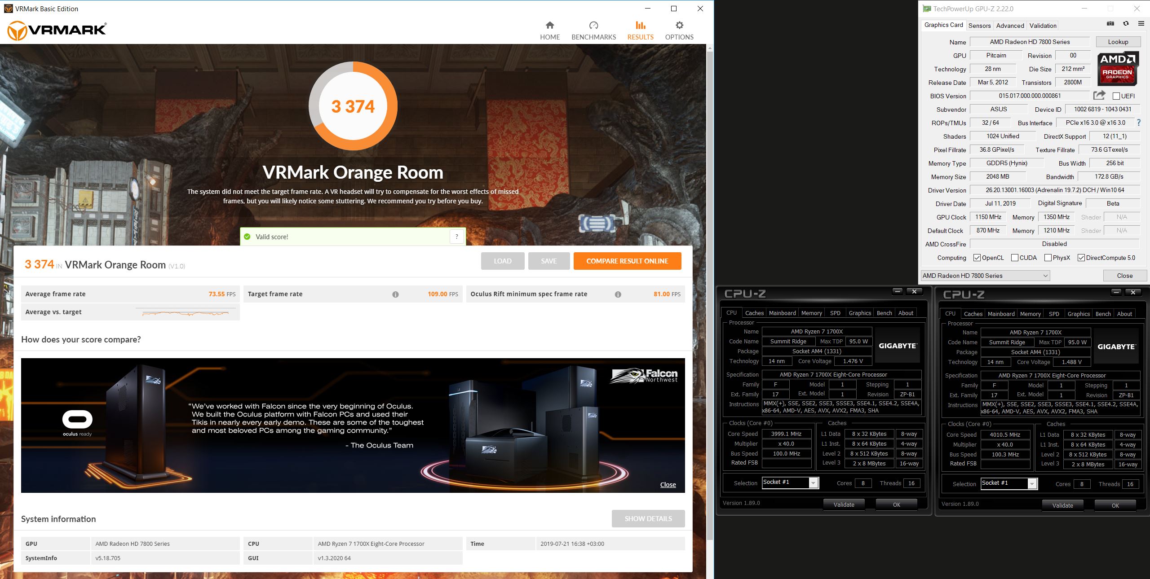Switch to Sensors tab in GPU-Z
This screenshot has height=579, width=1150.
point(979,26)
